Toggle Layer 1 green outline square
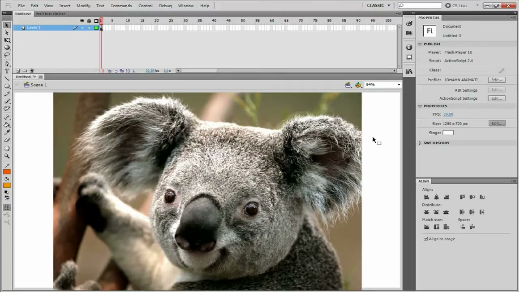Screen dimensions: 519x292 (x=96, y=28)
